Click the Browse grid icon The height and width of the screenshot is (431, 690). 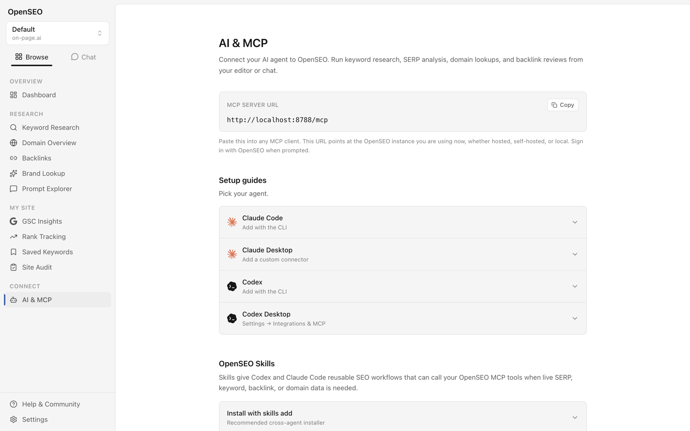pos(19,57)
